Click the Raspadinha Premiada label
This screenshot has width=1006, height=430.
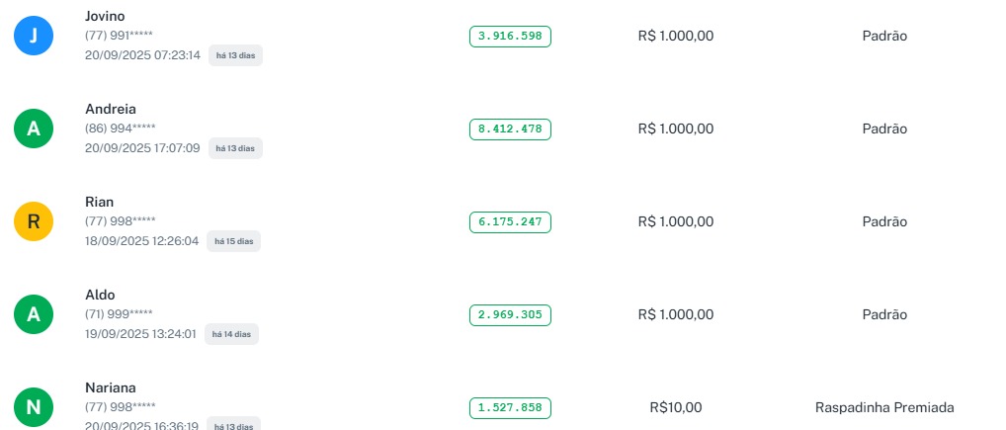click(x=884, y=407)
